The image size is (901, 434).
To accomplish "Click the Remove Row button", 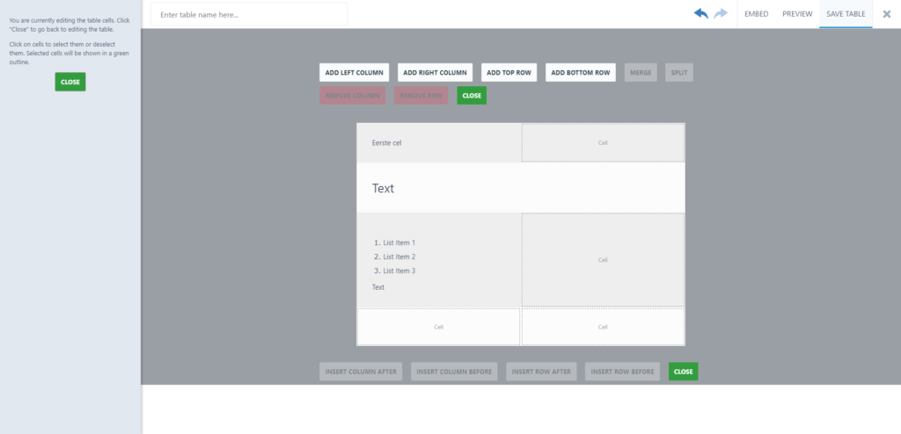I will [x=421, y=95].
